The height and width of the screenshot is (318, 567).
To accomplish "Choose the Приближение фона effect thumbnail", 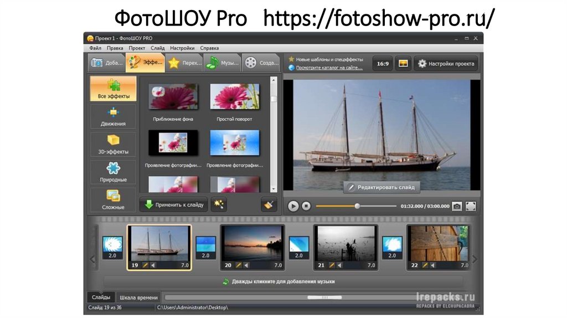I will pyautogui.click(x=173, y=96).
